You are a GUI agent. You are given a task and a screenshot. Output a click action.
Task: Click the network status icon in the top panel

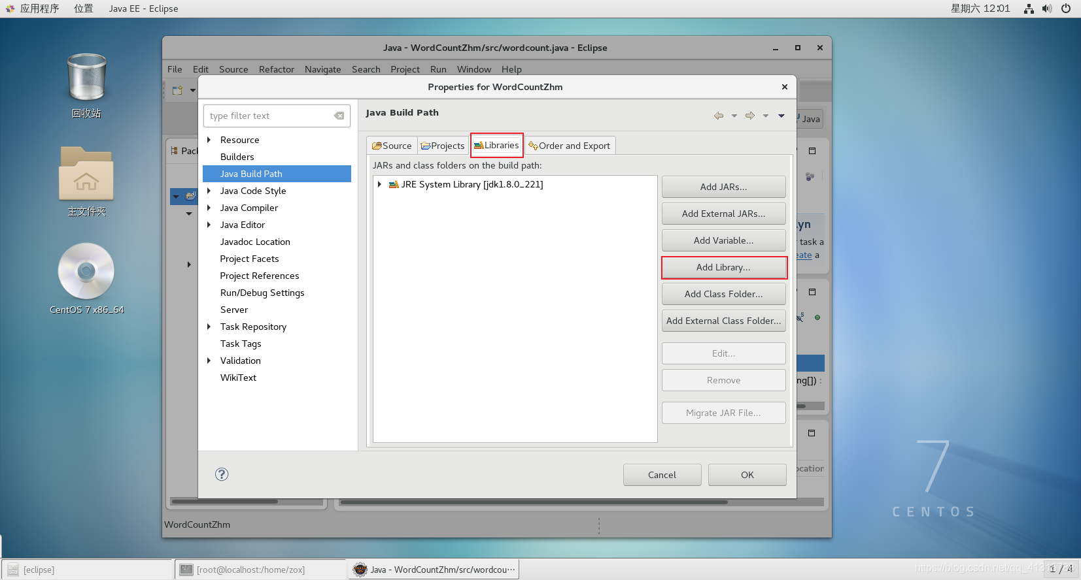click(1029, 8)
